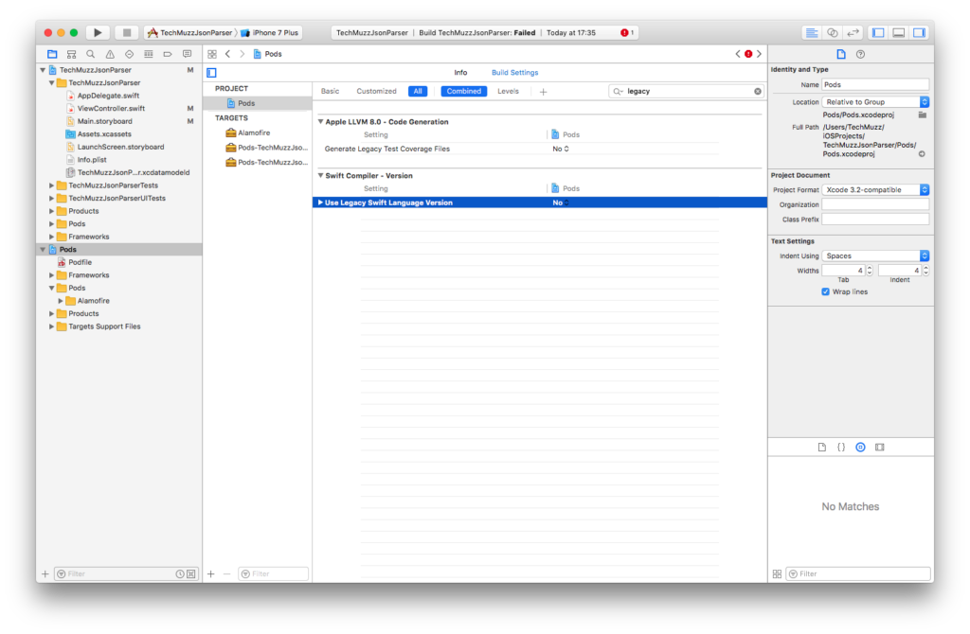Open Location Relative to Group dropdown
This screenshot has height=634, width=970.
[x=875, y=102]
